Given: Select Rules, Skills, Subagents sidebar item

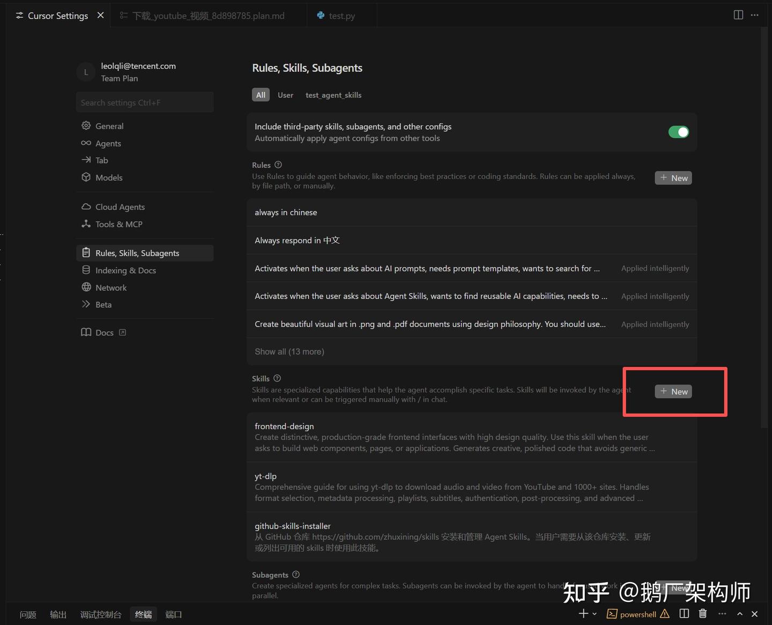Looking at the screenshot, I should pyautogui.click(x=145, y=253).
